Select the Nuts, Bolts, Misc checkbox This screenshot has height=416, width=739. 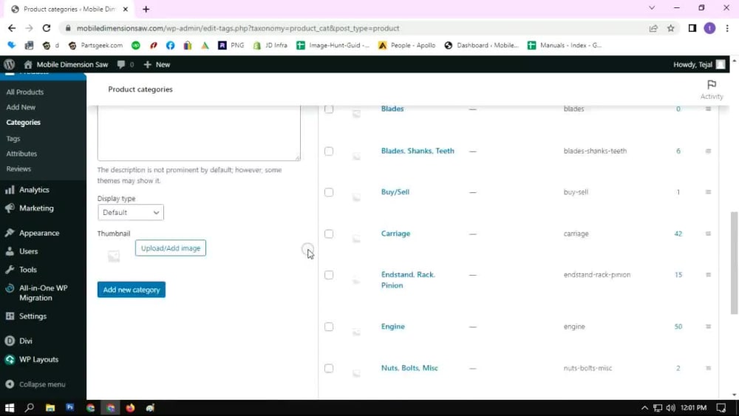click(x=329, y=369)
